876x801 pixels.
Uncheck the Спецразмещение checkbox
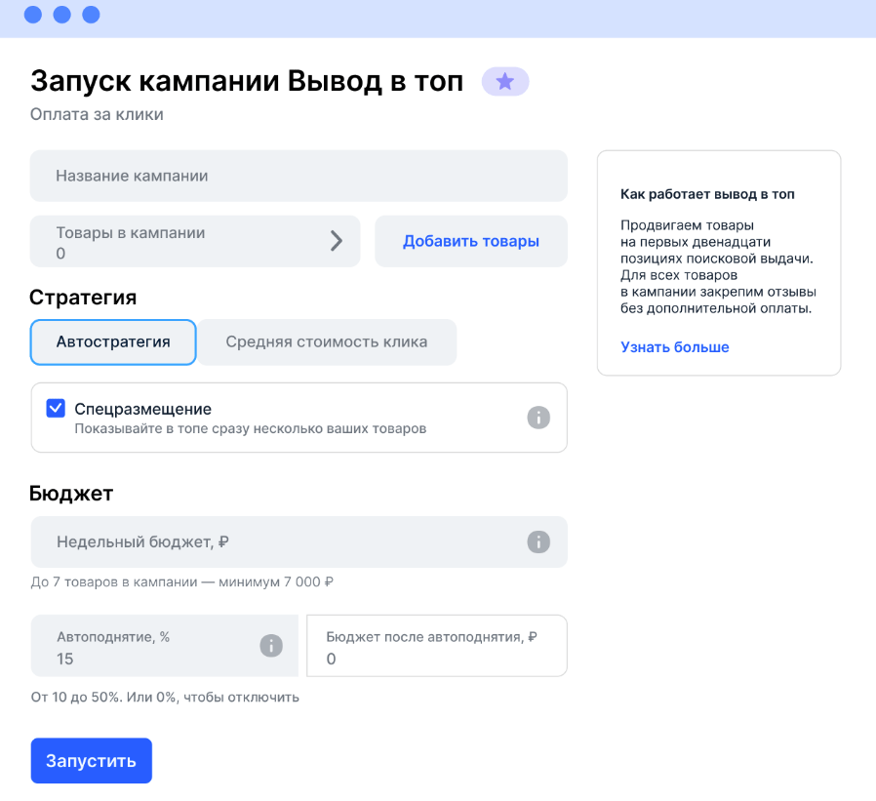point(56,409)
